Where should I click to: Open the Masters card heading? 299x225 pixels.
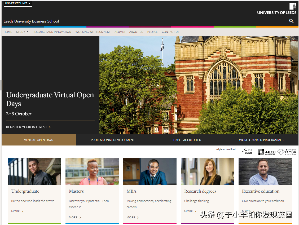[x=76, y=191]
